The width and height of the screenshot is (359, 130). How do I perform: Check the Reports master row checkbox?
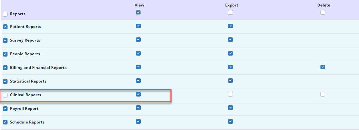click(x=5, y=14)
